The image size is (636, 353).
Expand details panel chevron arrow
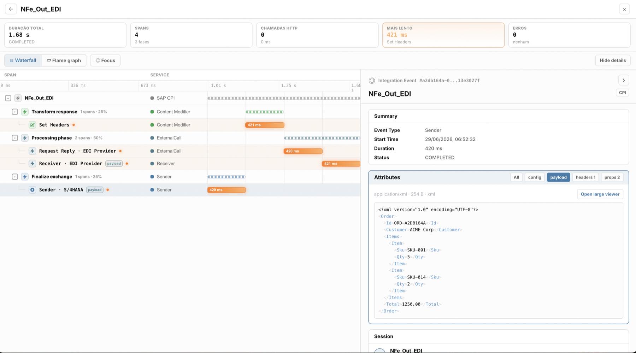point(624,80)
